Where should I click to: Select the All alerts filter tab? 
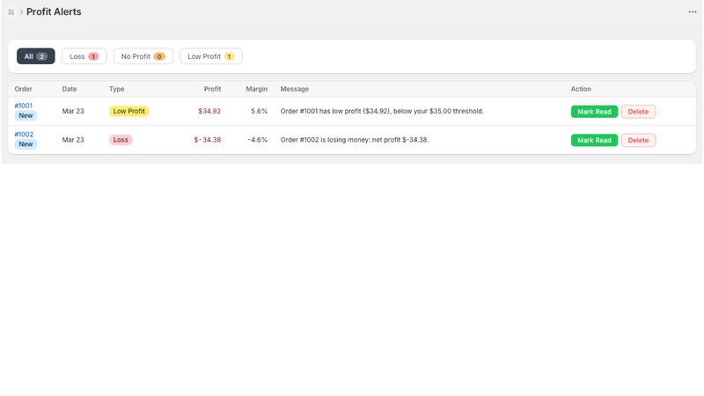coord(36,56)
